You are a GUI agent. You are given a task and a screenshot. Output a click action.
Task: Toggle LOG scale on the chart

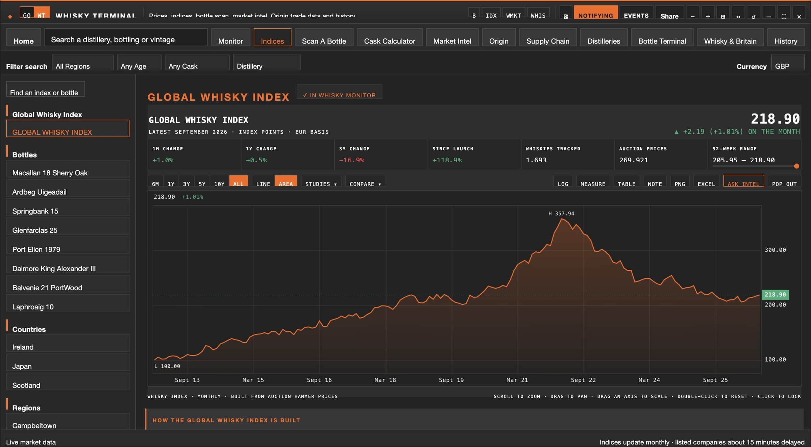pyautogui.click(x=563, y=181)
